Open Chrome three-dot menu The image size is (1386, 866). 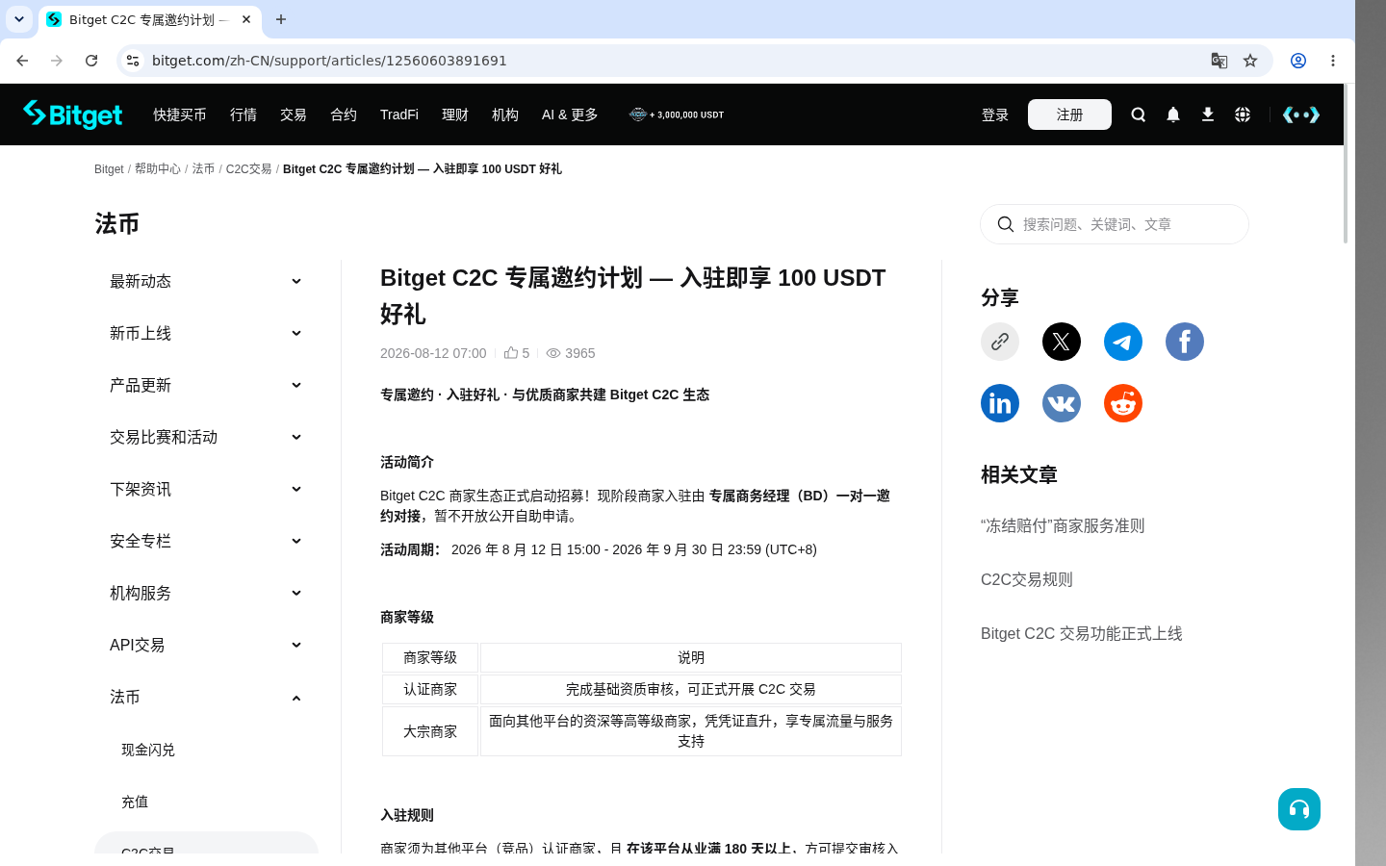[1333, 61]
